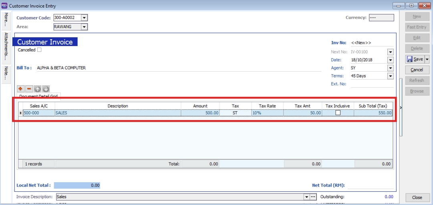Click the Refresh button
433x205 pixels.
pyautogui.click(x=417, y=80)
